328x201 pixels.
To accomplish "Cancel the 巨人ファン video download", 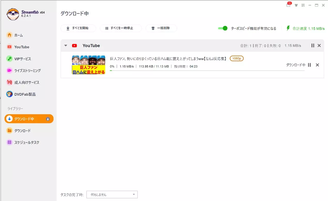I will (317, 65).
